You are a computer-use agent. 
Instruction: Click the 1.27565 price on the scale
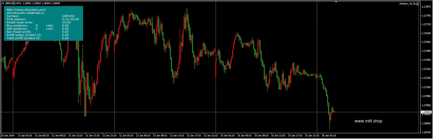click(426, 42)
